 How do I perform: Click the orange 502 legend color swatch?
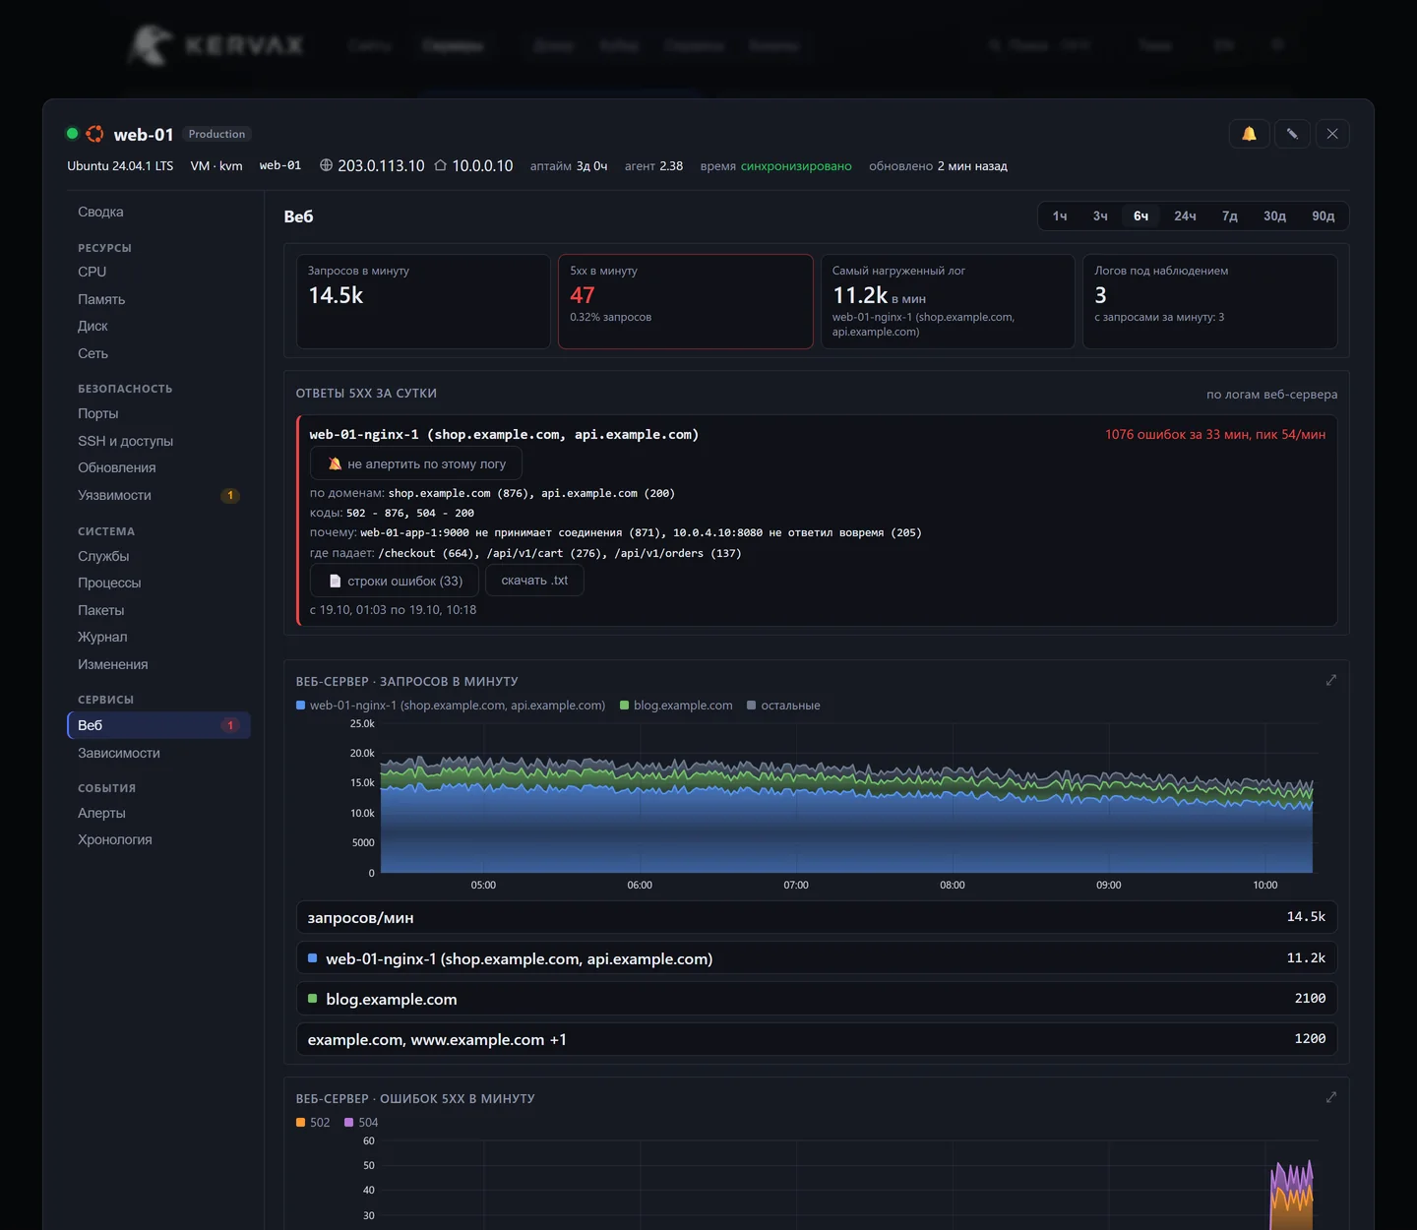click(x=301, y=1123)
